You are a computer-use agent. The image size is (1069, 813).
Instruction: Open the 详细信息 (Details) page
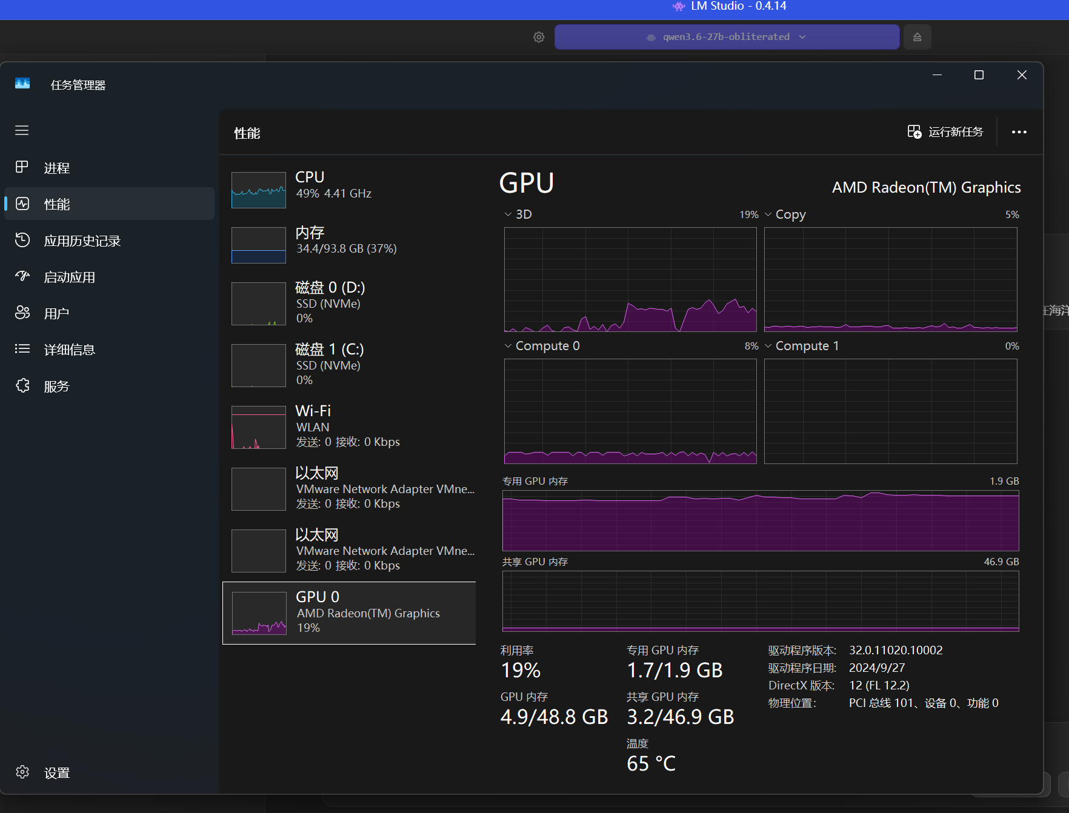pyautogui.click(x=109, y=350)
